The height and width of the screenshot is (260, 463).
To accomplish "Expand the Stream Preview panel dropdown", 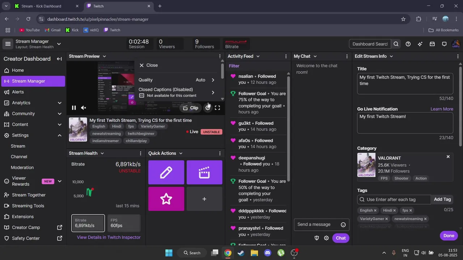I will pyautogui.click(x=104, y=56).
